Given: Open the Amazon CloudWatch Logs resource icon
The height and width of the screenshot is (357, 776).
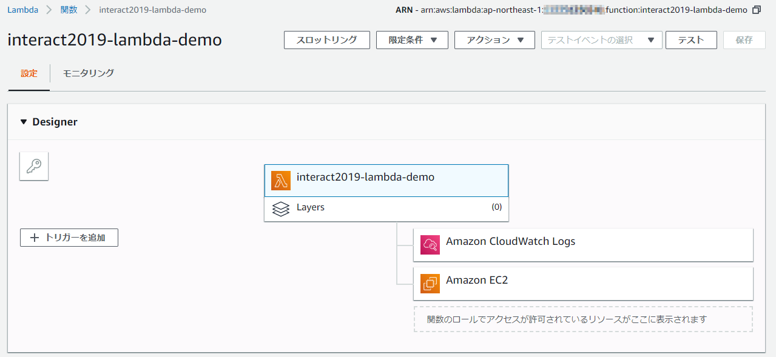Looking at the screenshot, I should [x=430, y=244].
